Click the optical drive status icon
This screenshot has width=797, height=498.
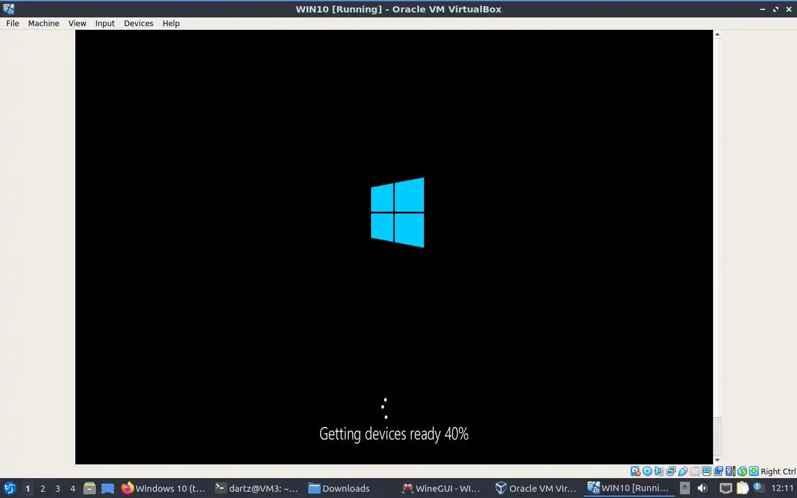[647, 471]
